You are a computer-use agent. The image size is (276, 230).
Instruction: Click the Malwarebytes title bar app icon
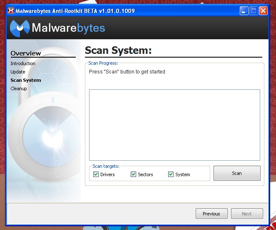(x=11, y=10)
